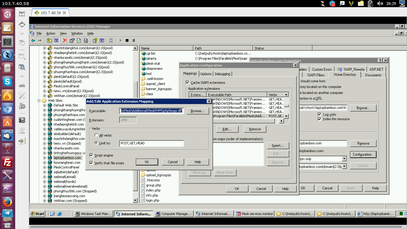This screenshot has width=407, height=229.
Task: Toggle Script engine checkbox
Action: click(x=91, y=155)
